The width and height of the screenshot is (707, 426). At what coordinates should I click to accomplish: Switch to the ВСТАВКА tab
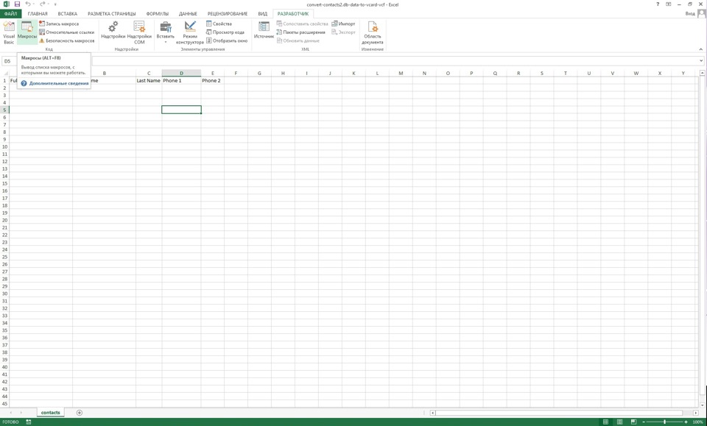(x=68, y=14)
